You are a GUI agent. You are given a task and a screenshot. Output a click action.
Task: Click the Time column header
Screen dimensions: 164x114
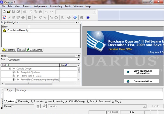point(64,65)
